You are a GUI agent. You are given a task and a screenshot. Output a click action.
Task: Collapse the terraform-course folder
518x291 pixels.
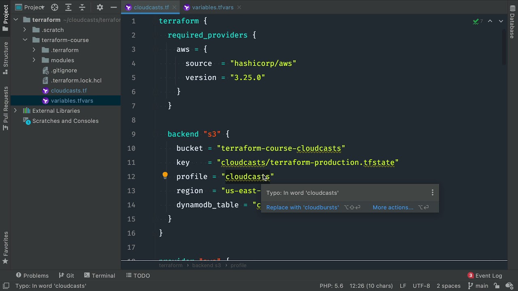[25, 40]
